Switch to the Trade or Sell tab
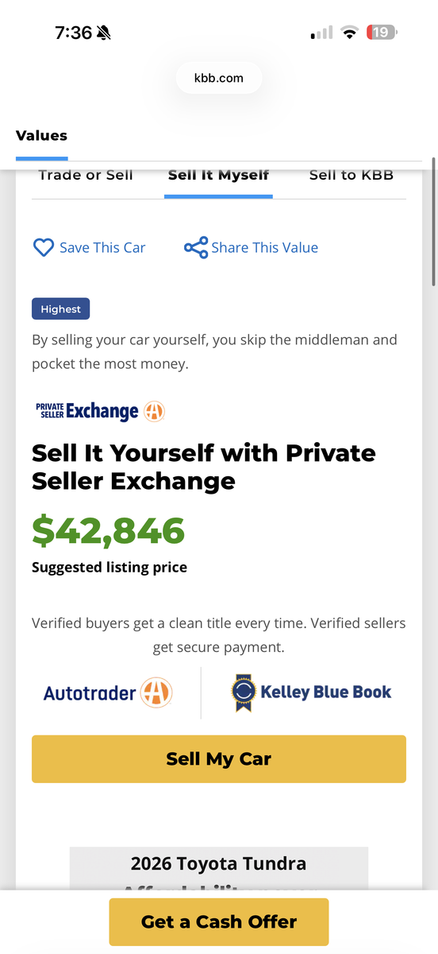Screen dimensions: 438x954 tap(86, 175)
